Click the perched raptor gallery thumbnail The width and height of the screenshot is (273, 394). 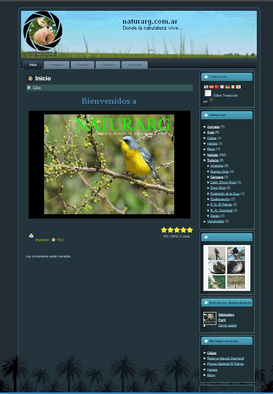point(217,253)
